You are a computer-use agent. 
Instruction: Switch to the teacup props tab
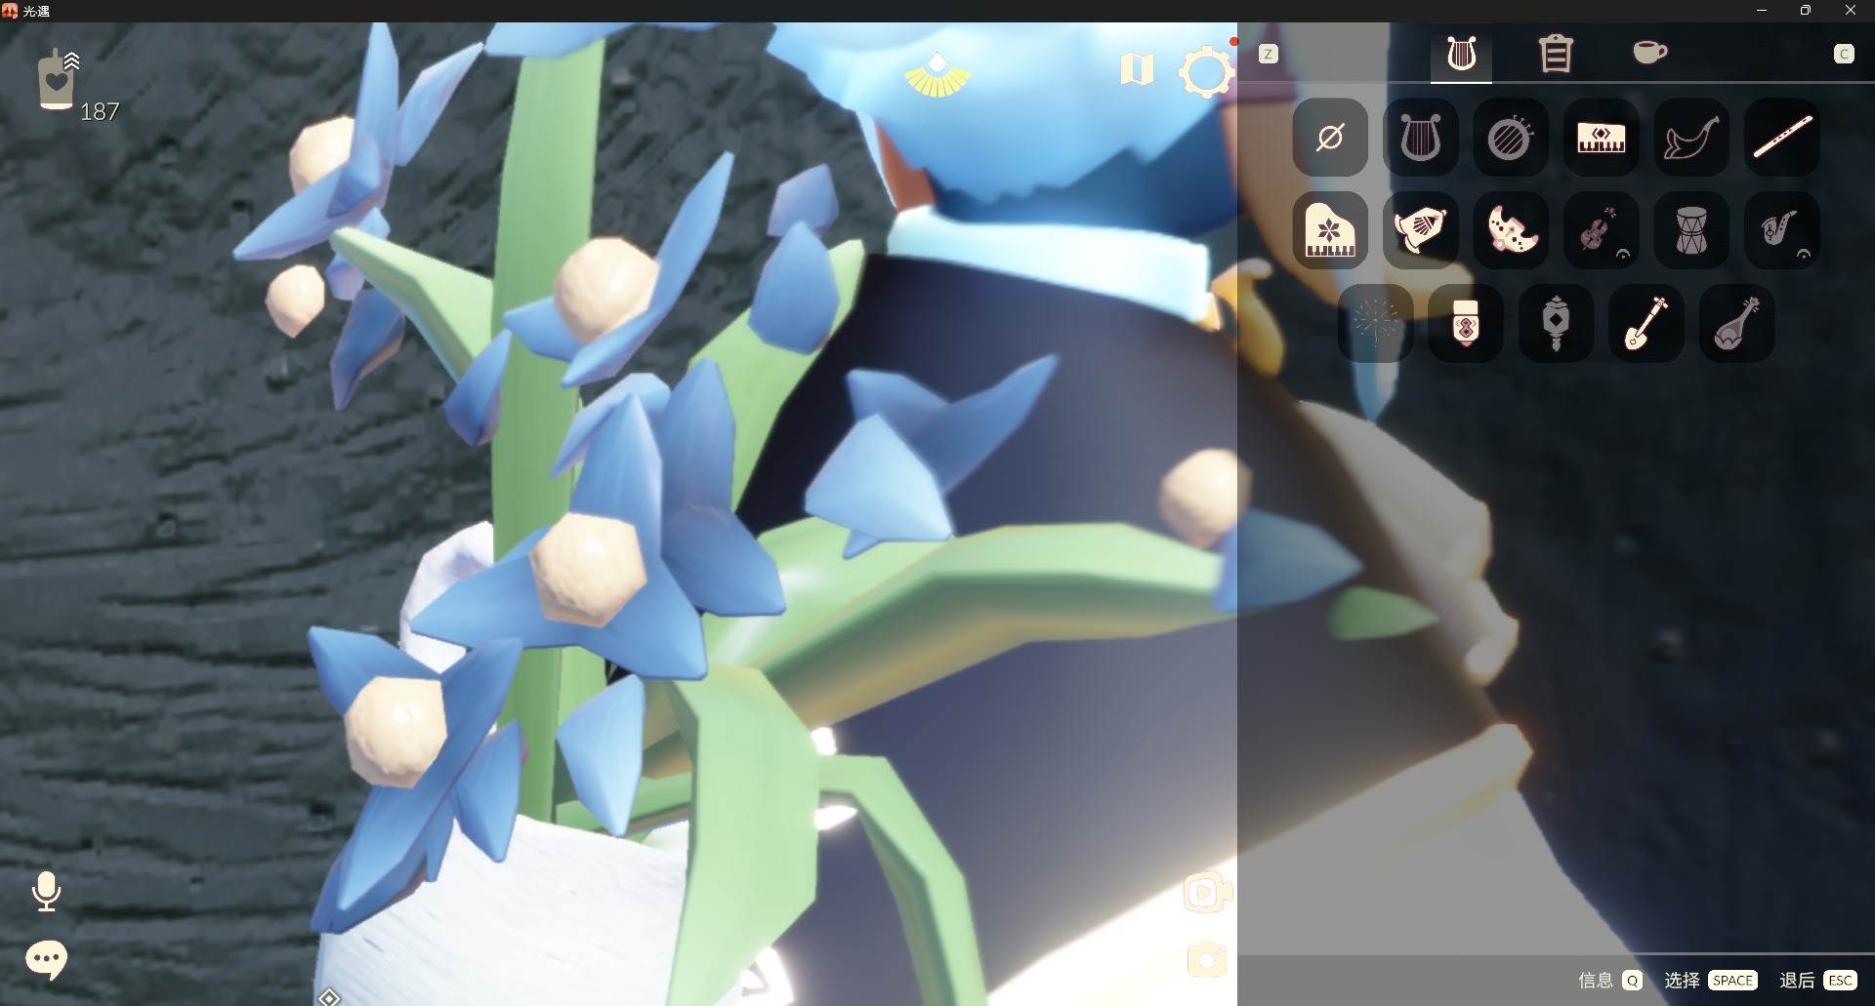pyautogui.click(x=1649, y=52)
